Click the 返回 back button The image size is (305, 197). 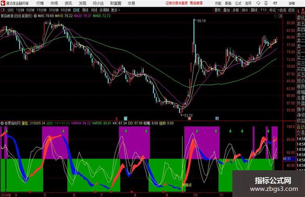(291, 10)
